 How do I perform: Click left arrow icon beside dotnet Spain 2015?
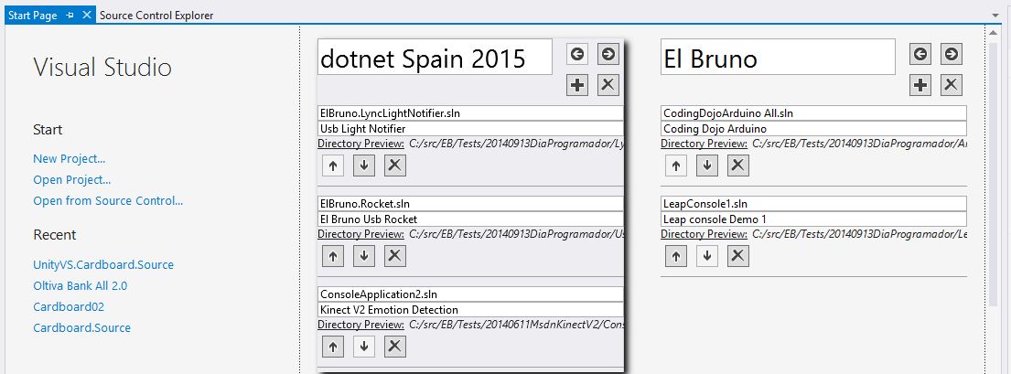(577, 54)
